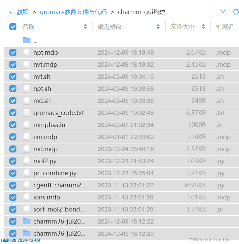Uncheck the pc_combine.py checkbox
The height and width of the screenshot is (244, 239).
coord(13,173)
